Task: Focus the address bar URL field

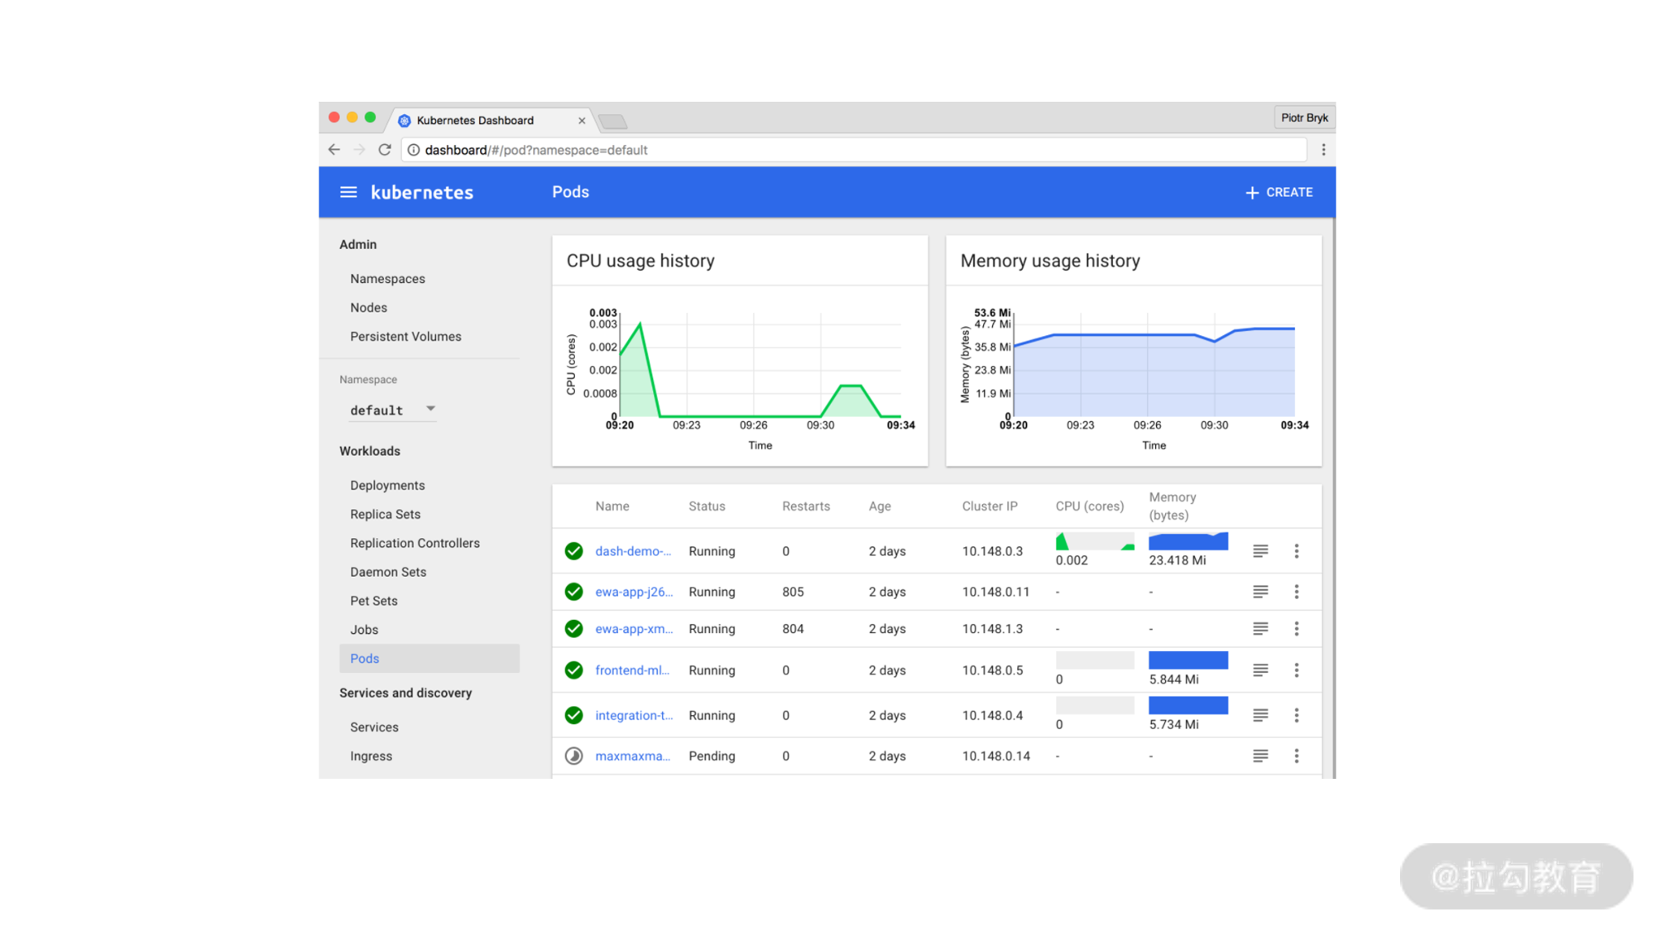Action: click(854, 150)
